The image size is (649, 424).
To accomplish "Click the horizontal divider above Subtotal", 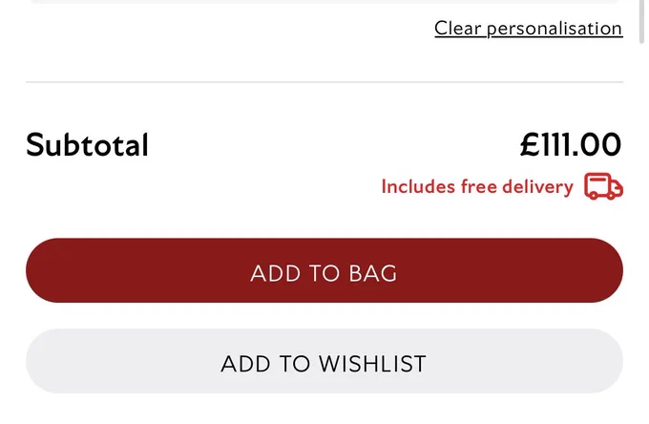I will coord(324,82).
